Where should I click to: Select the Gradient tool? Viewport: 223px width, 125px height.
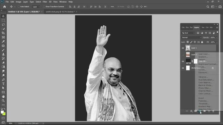coord(3,67)
